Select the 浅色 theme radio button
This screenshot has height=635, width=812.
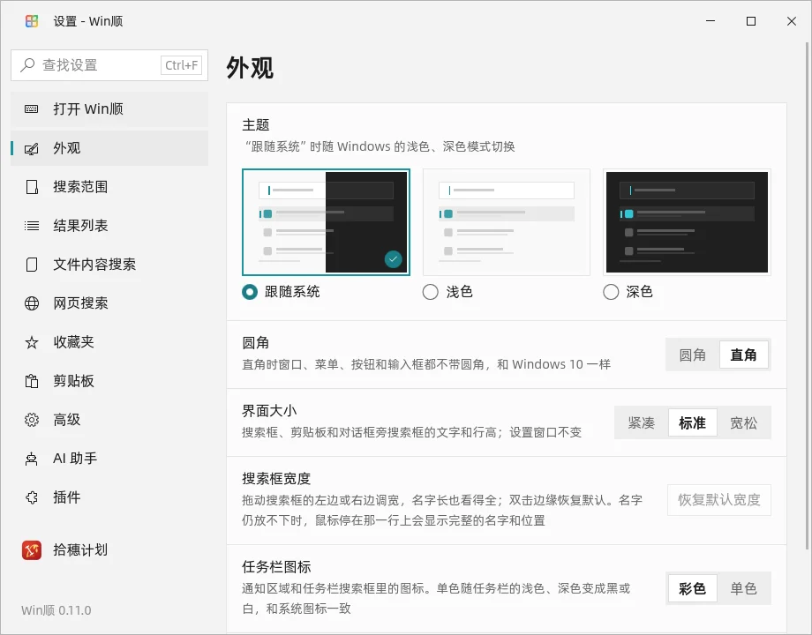pyautogui.click(x=431, y=292)
